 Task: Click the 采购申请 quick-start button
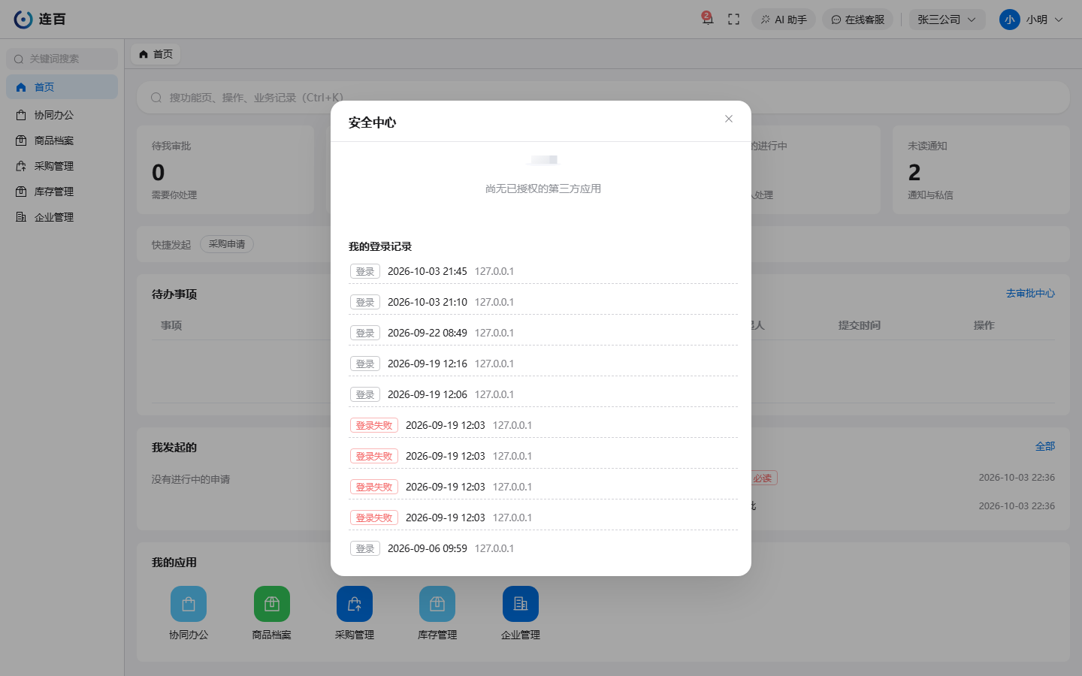point(227,244)
